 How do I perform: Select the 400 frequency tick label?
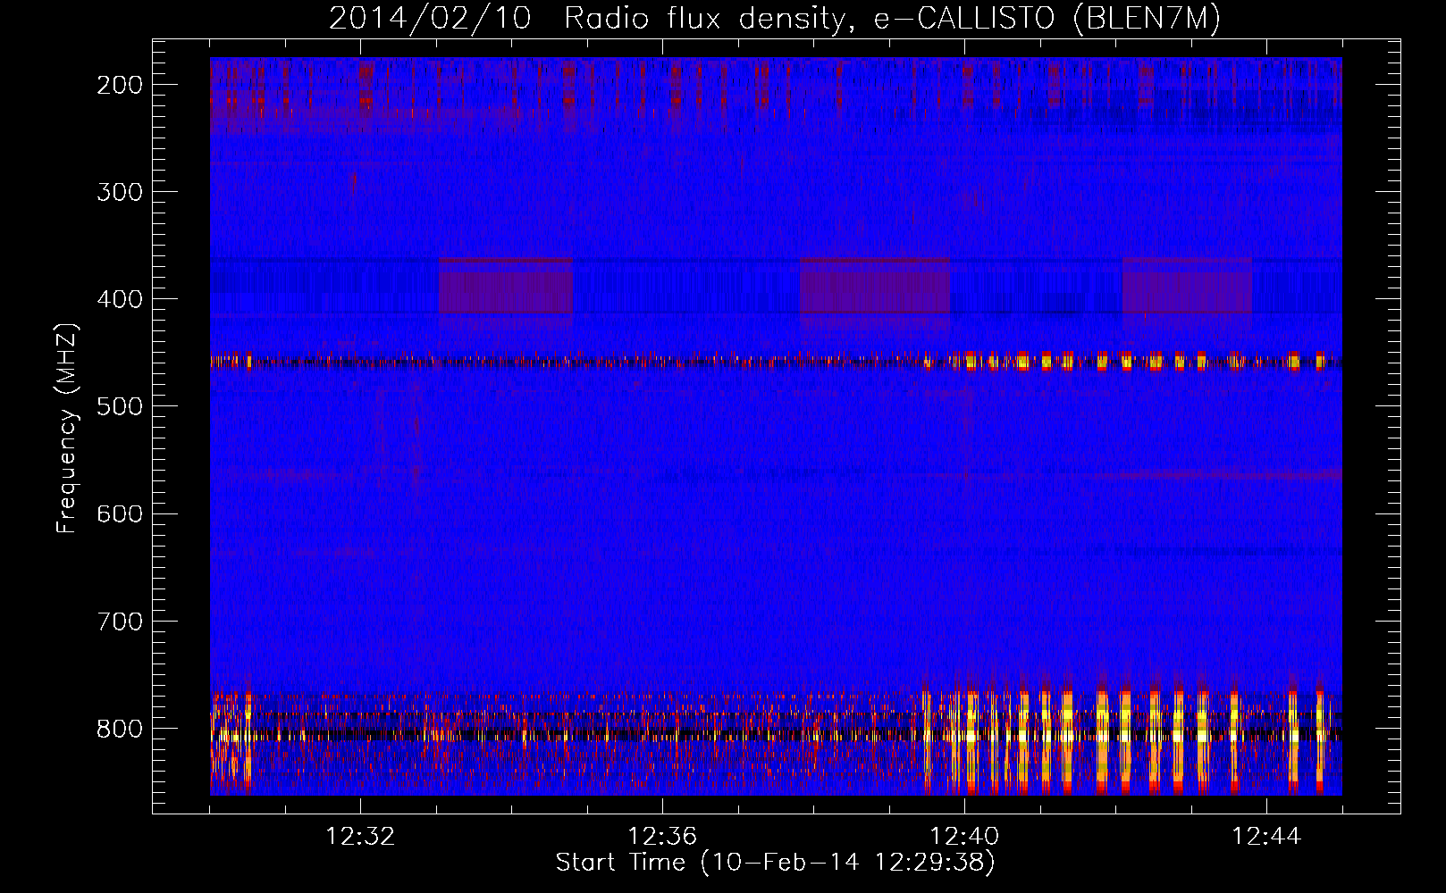click(x=120, y=299)
